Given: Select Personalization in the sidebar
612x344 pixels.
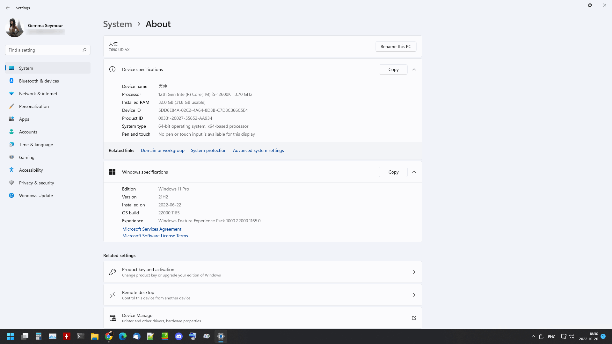Looking at the screenshot, I should (48, 106).
